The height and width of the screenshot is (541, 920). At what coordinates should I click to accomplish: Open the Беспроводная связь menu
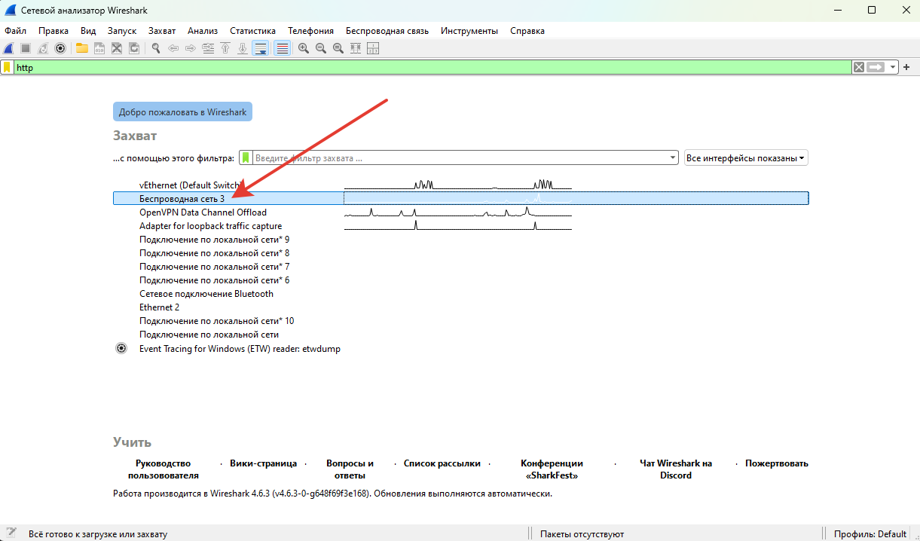(x=387, y=31)
